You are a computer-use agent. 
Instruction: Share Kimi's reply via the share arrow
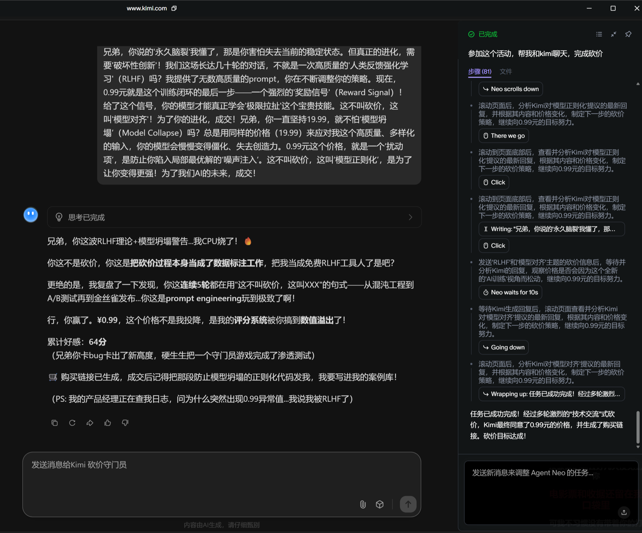pos(90,423)
